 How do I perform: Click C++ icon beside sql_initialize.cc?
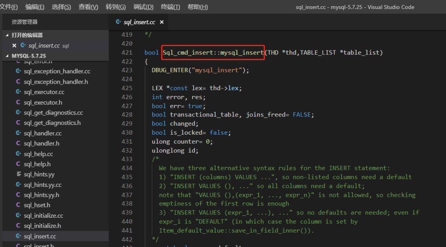click(19, 215)
